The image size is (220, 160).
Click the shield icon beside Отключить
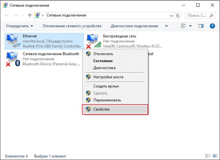point(88,54)
